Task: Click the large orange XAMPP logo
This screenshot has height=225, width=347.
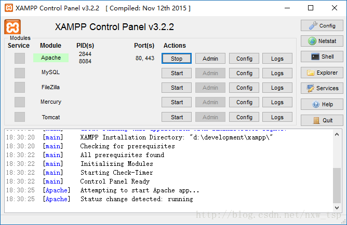Action: (12, 27)
